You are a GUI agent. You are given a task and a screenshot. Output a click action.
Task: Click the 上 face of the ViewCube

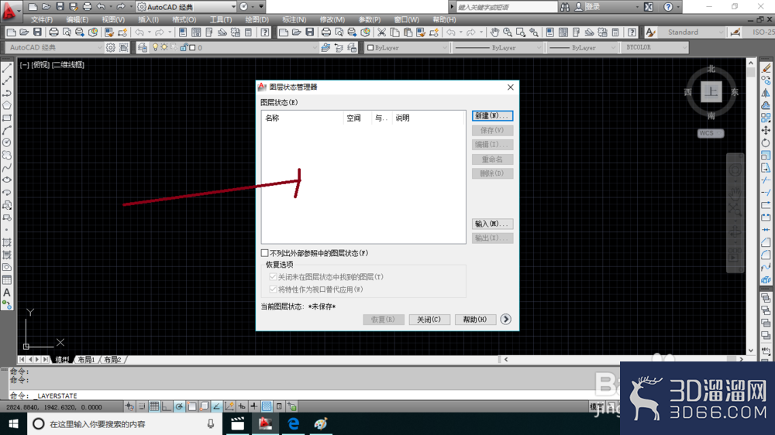(x=711, y=92)
